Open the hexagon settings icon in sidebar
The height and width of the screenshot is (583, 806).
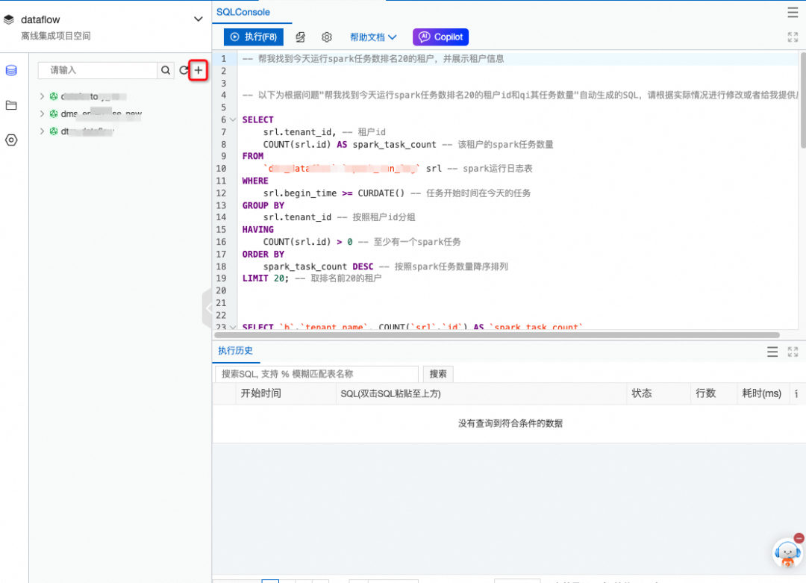[11, 140]
